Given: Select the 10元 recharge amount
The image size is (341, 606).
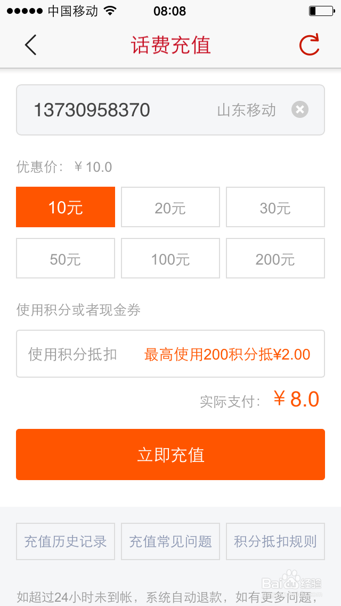Looking at the screenshot, I should click(66, 207).
